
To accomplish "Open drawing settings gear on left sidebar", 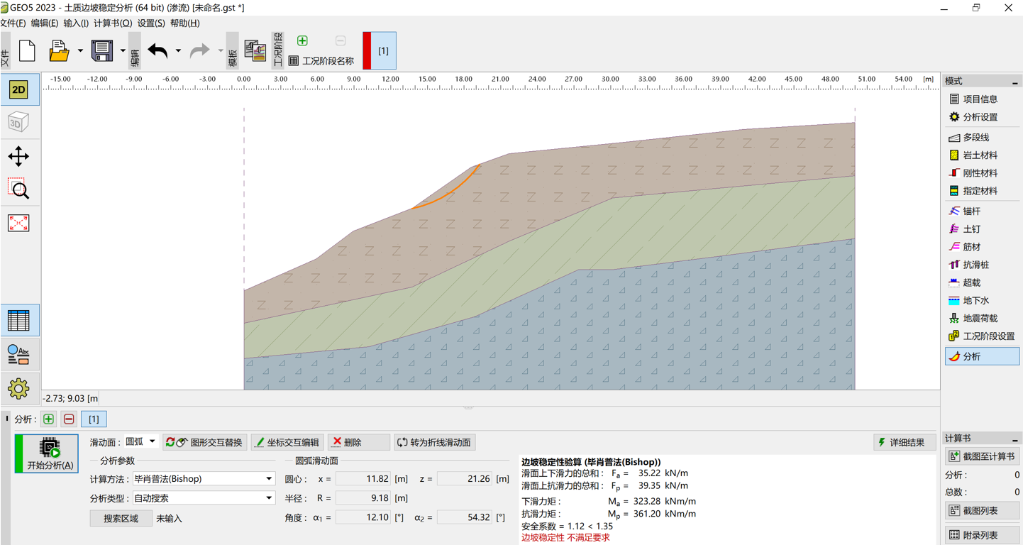I will pos(18,387).
